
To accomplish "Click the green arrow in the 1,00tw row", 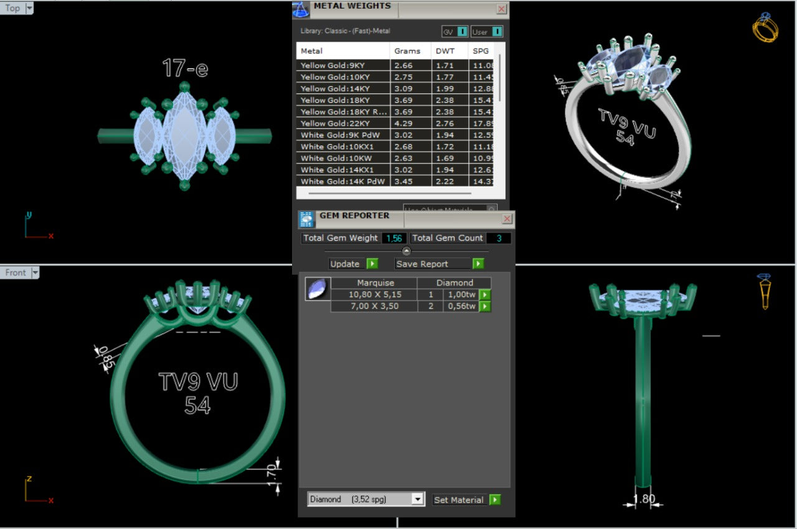I will (484, 295).
